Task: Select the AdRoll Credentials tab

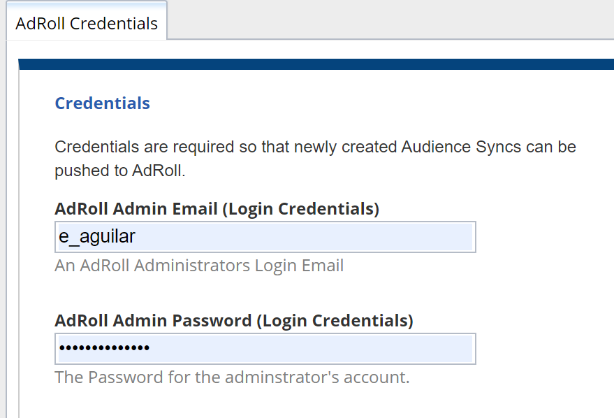Action: 87,24
